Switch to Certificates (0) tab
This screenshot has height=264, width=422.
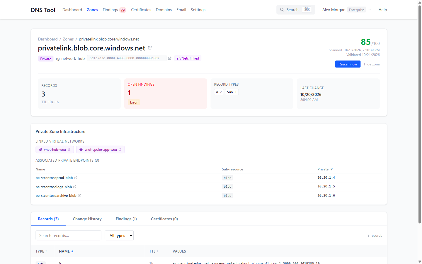click(164, 219)
